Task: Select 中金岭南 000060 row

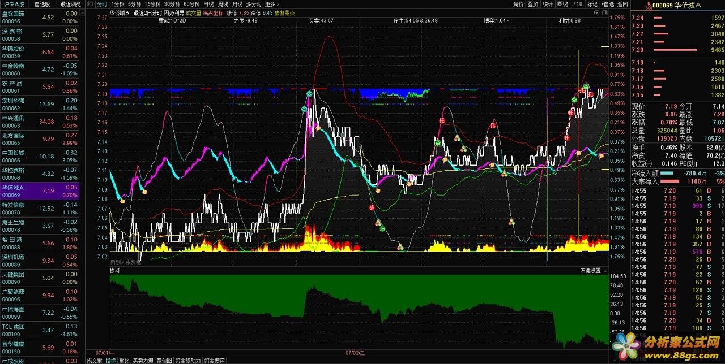Action: point(40,69)
